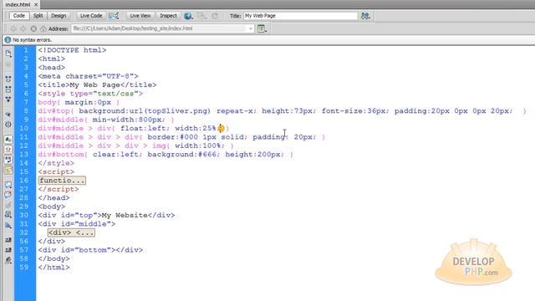
Task: Expand the collapsed 'functio...' code block
Action: 62,181
